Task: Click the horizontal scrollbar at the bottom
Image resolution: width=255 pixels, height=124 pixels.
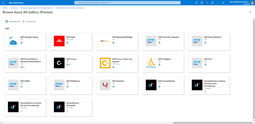Action: pyautogui.click(x=213, y=123)
